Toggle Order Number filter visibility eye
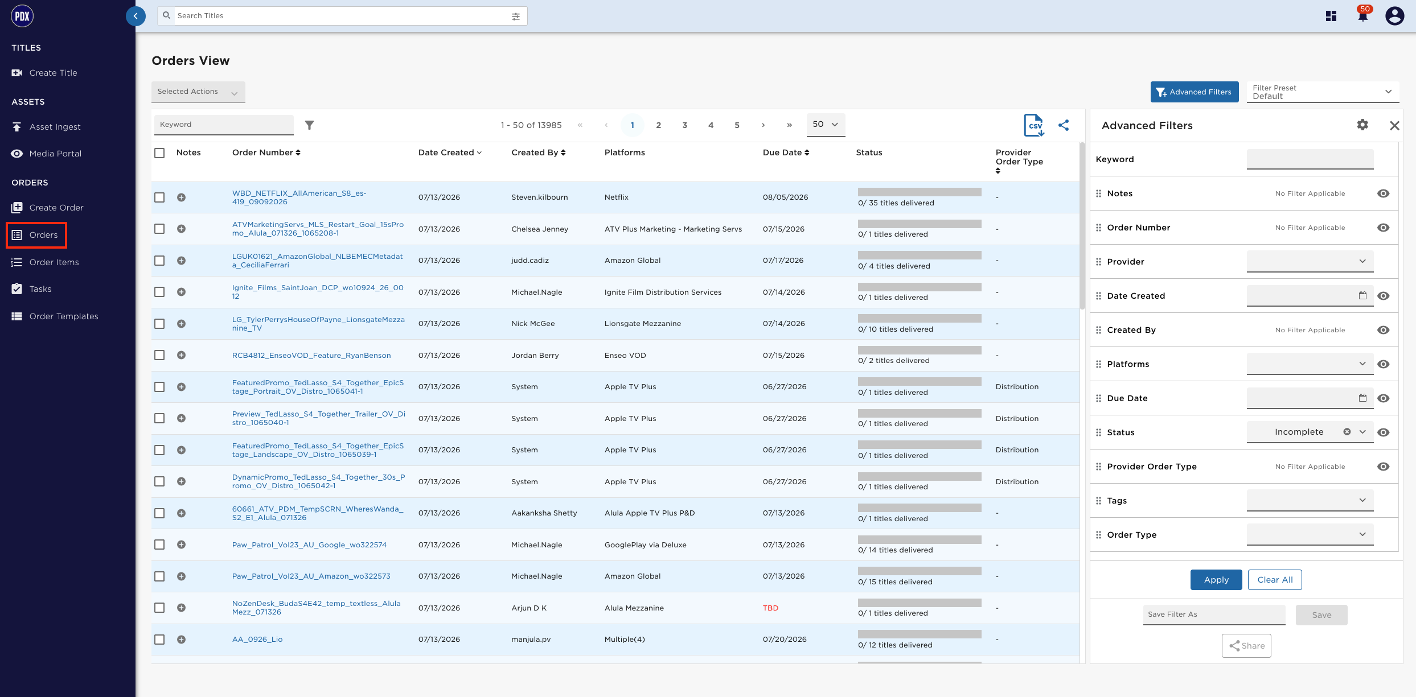The image size is (1416, 697). point(1383,228)
